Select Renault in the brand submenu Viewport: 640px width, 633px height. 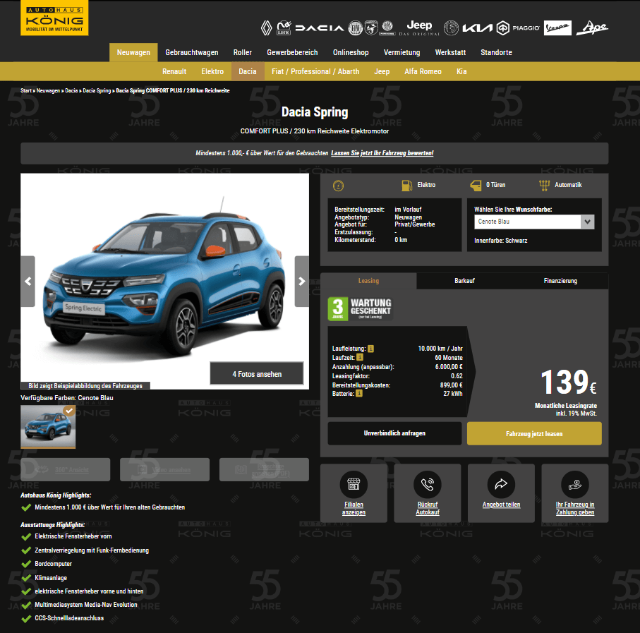tap(174, 71)
